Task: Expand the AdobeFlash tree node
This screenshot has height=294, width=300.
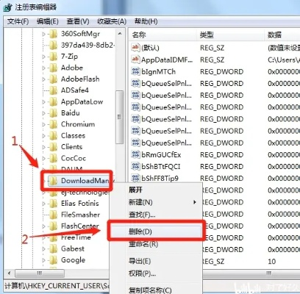Action: click(x=44, y=79)
